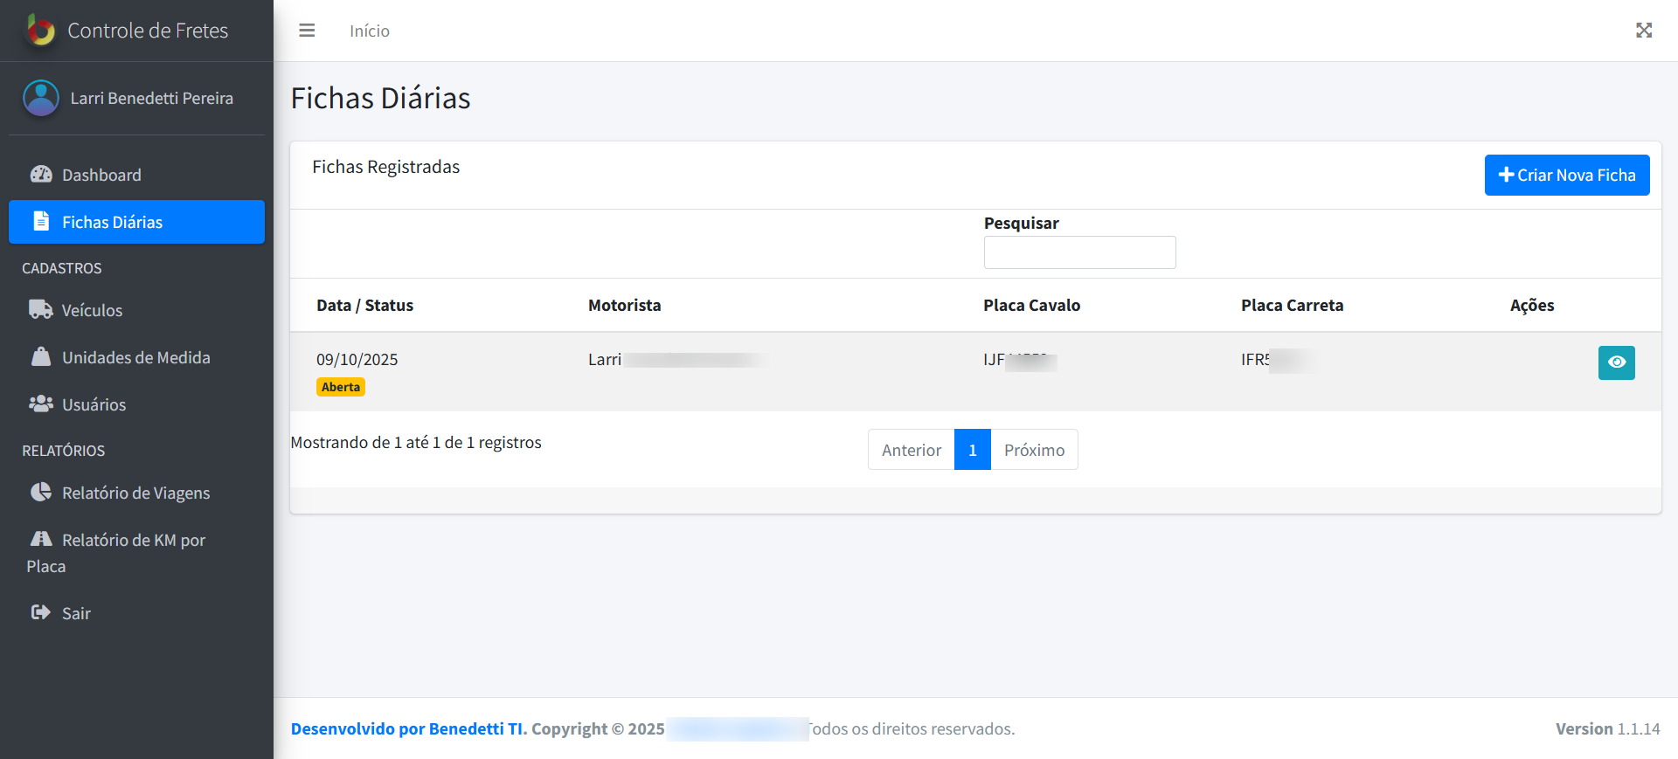
Task: Sort by Data / Status column
Action: coord(364,306)
